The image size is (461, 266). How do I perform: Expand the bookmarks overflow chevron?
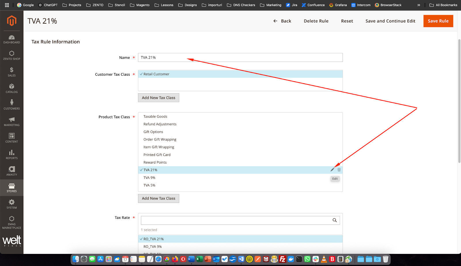coord(419,5)
